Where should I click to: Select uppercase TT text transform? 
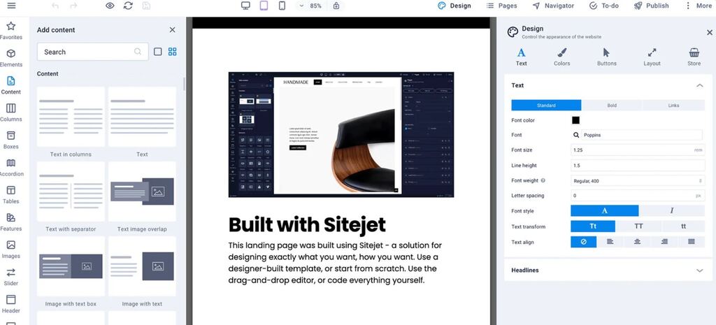pos(638,226)
